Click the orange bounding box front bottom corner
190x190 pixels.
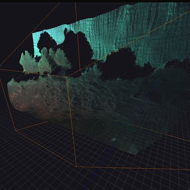point(76,166)
